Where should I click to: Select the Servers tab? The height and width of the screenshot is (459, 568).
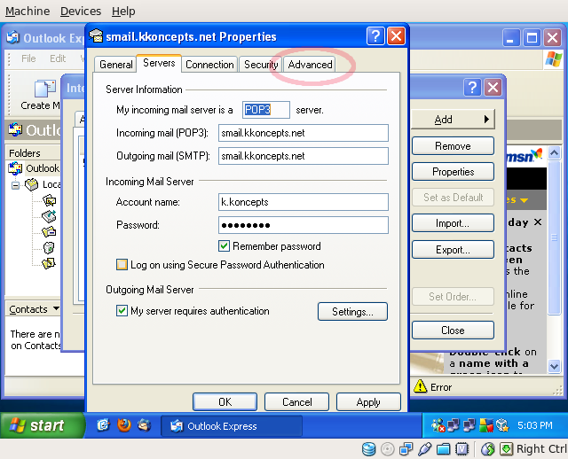coord(159,63)
